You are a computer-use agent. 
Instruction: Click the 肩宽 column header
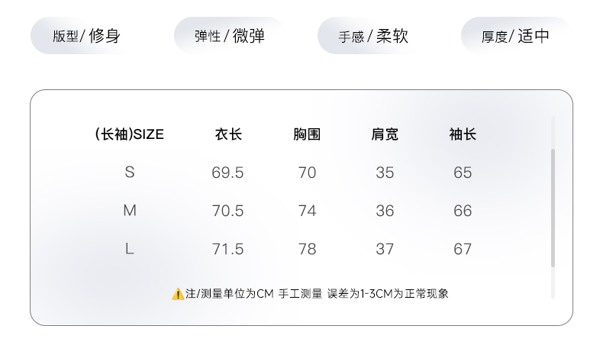coord(385,135)
